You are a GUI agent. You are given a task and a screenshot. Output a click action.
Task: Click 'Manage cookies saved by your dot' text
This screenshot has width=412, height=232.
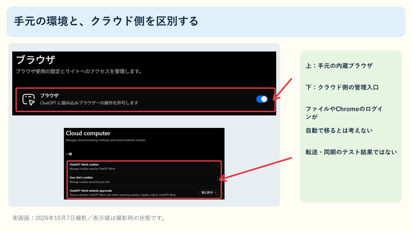89,182
